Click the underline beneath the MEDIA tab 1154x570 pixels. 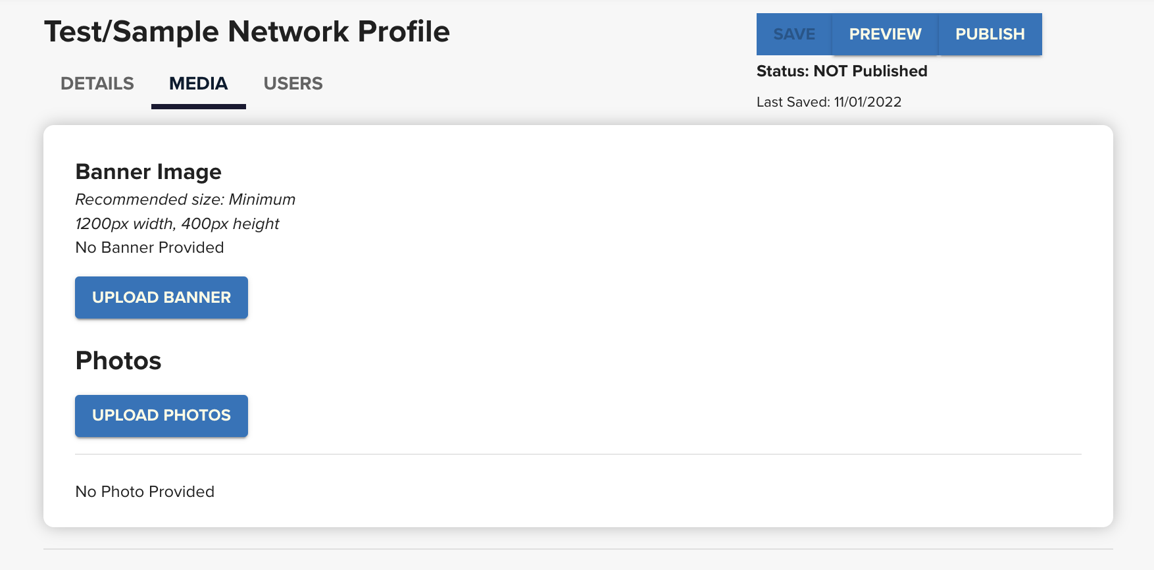[x=199, y=107]
